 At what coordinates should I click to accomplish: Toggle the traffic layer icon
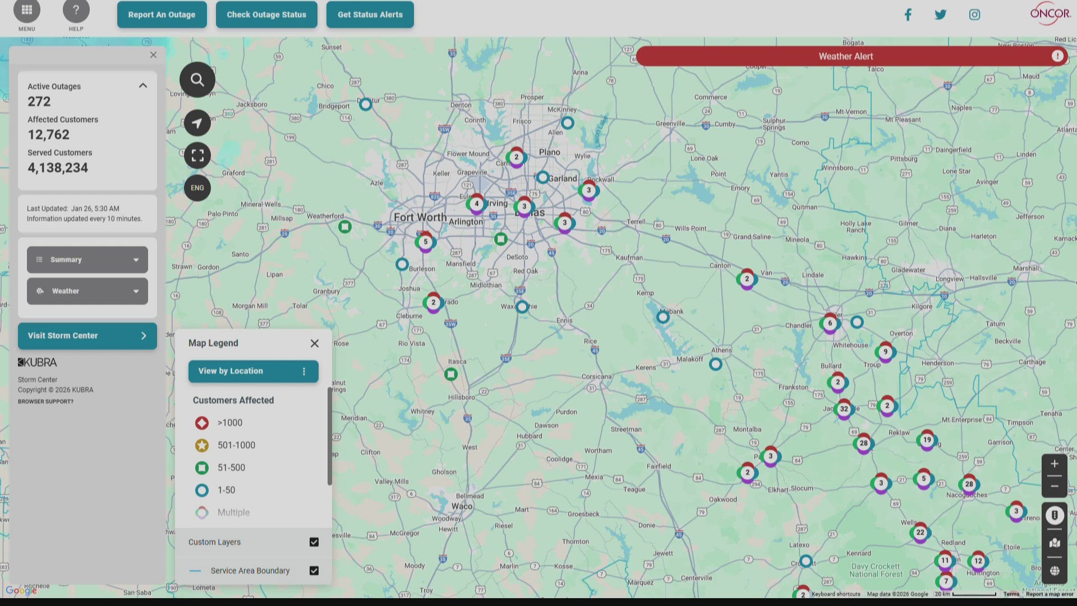(1055, 515)
